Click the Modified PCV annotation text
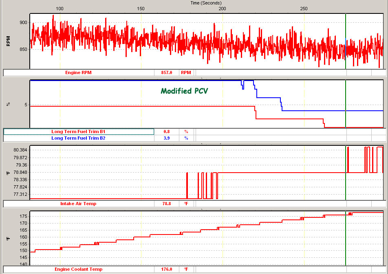Viewport: 388px width, 274px height. point(184,91)
